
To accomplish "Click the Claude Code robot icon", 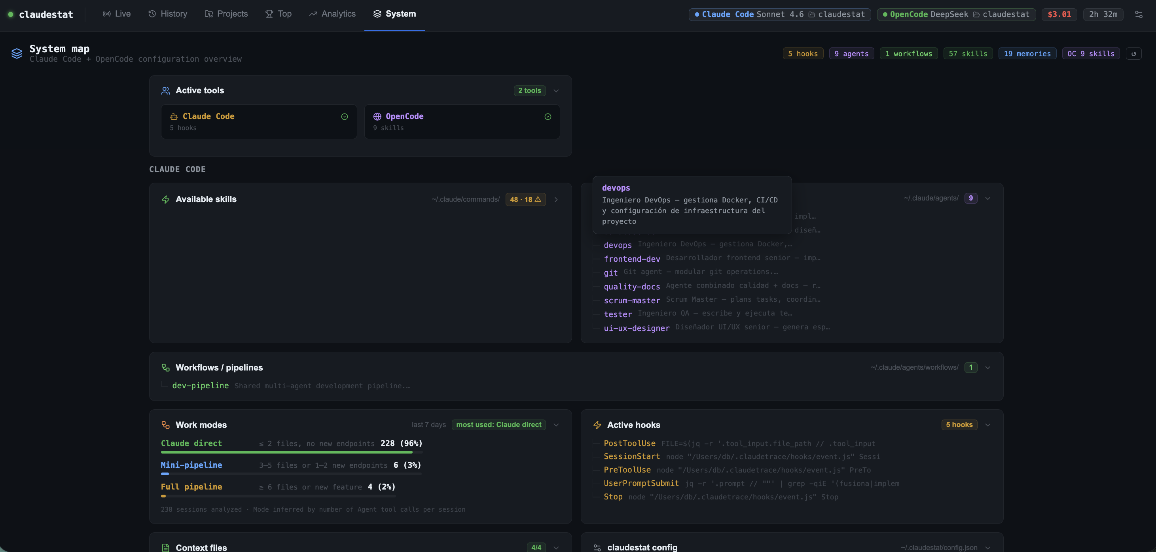I will tap(174, 117).
